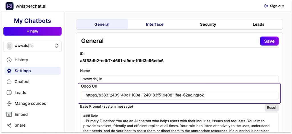The width and height of the screenshot is (292, 134).
Task: Click the chatbot avatar thumbnail in selector
Action: click(x=9, y=46)
